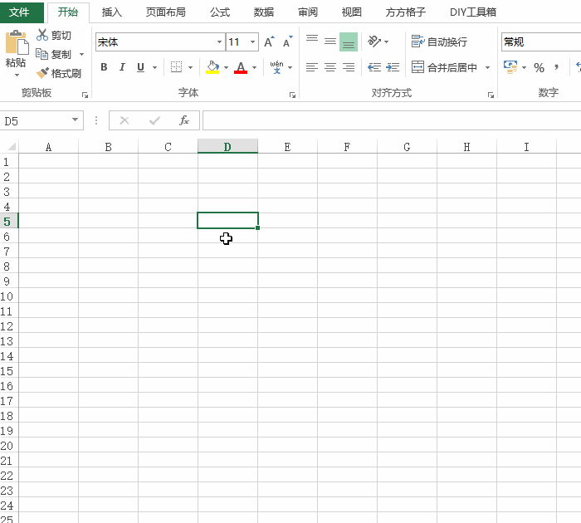Apply red font color A
The height and width of the screenshot is (523, 581).
(241, 67)
